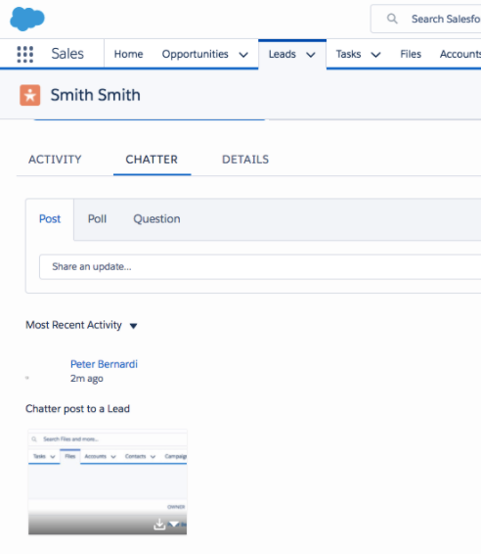
Task: Open the Accounts navigation tab
Action: 460,54
